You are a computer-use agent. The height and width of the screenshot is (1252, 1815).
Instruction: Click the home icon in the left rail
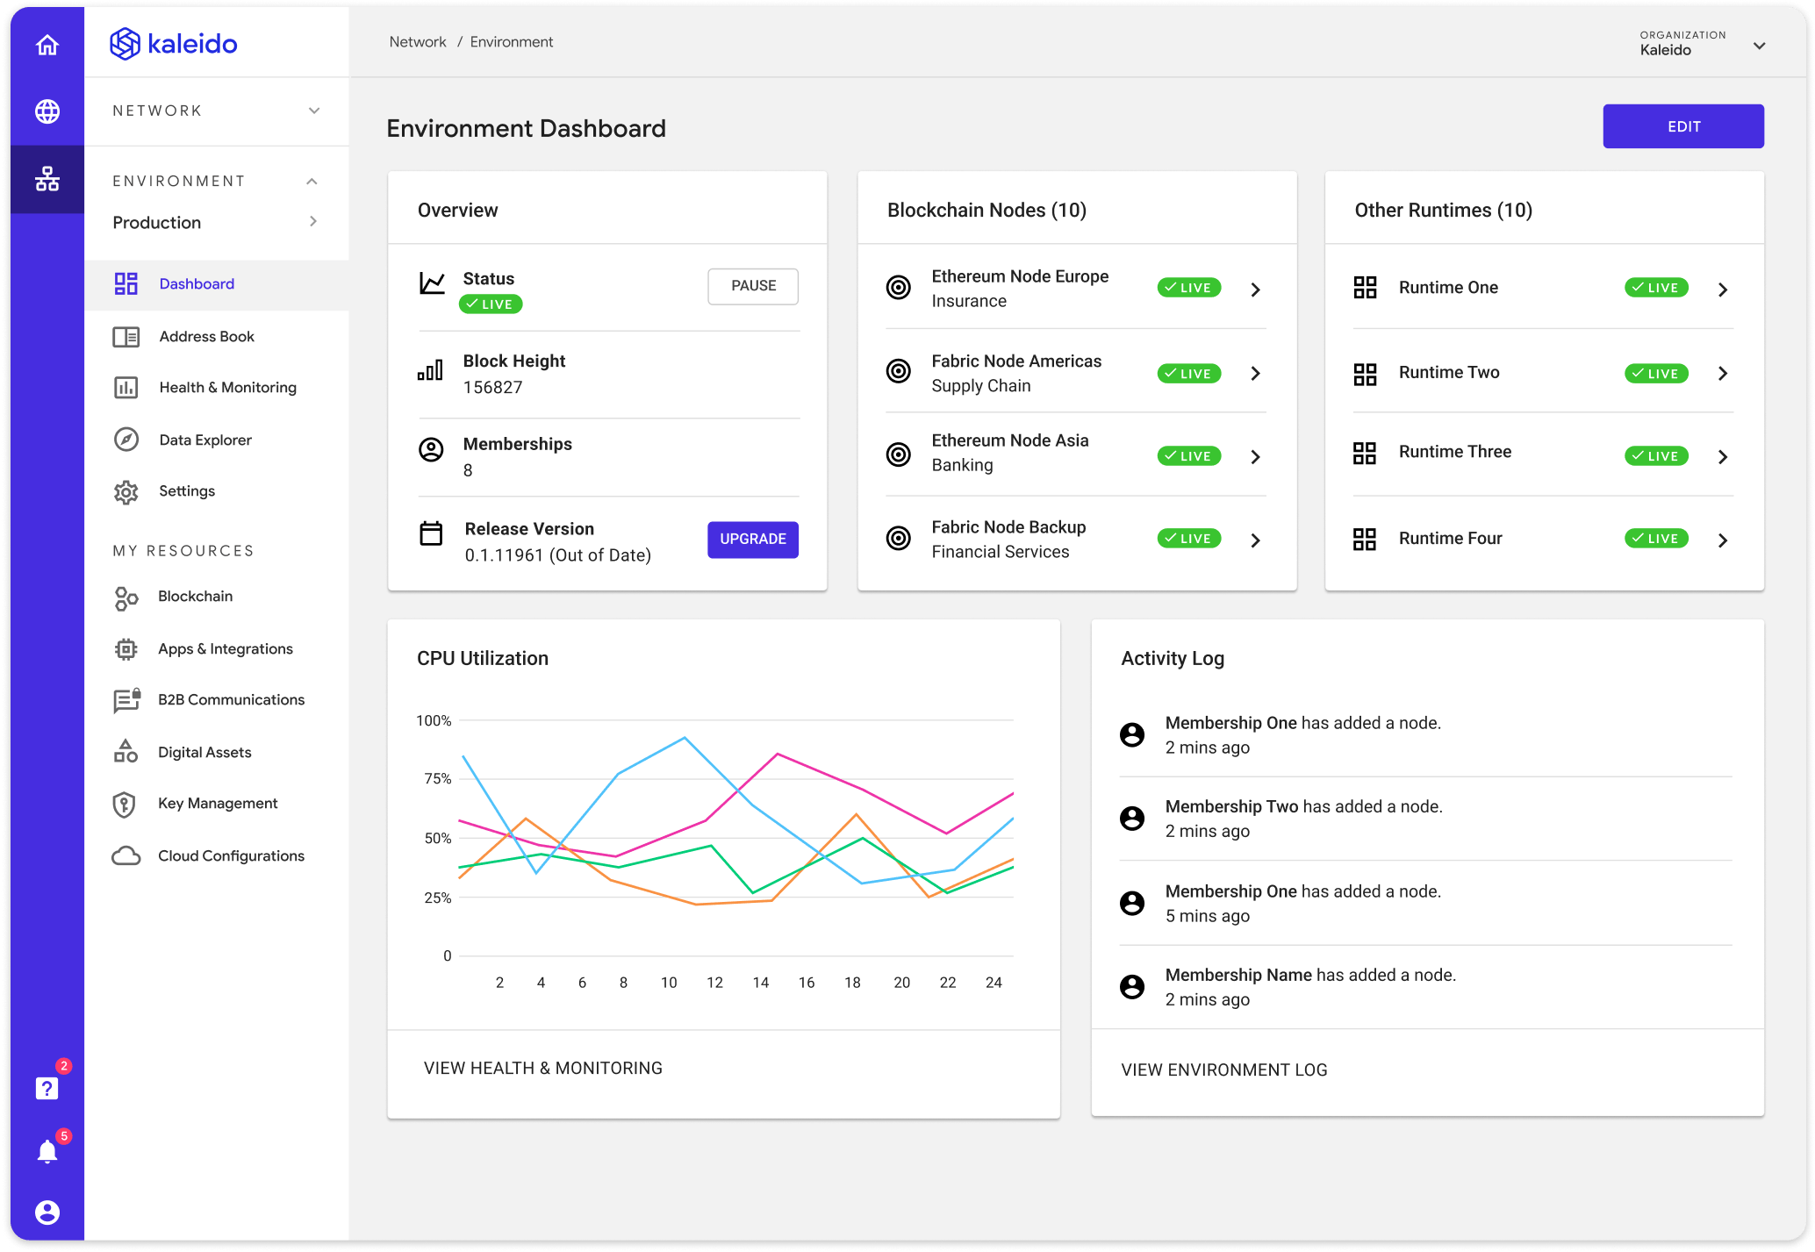click(x=47, y=43)
